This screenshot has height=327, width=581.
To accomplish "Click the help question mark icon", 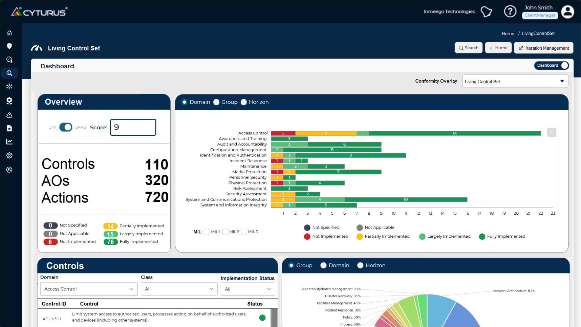I will coord(510,12).
